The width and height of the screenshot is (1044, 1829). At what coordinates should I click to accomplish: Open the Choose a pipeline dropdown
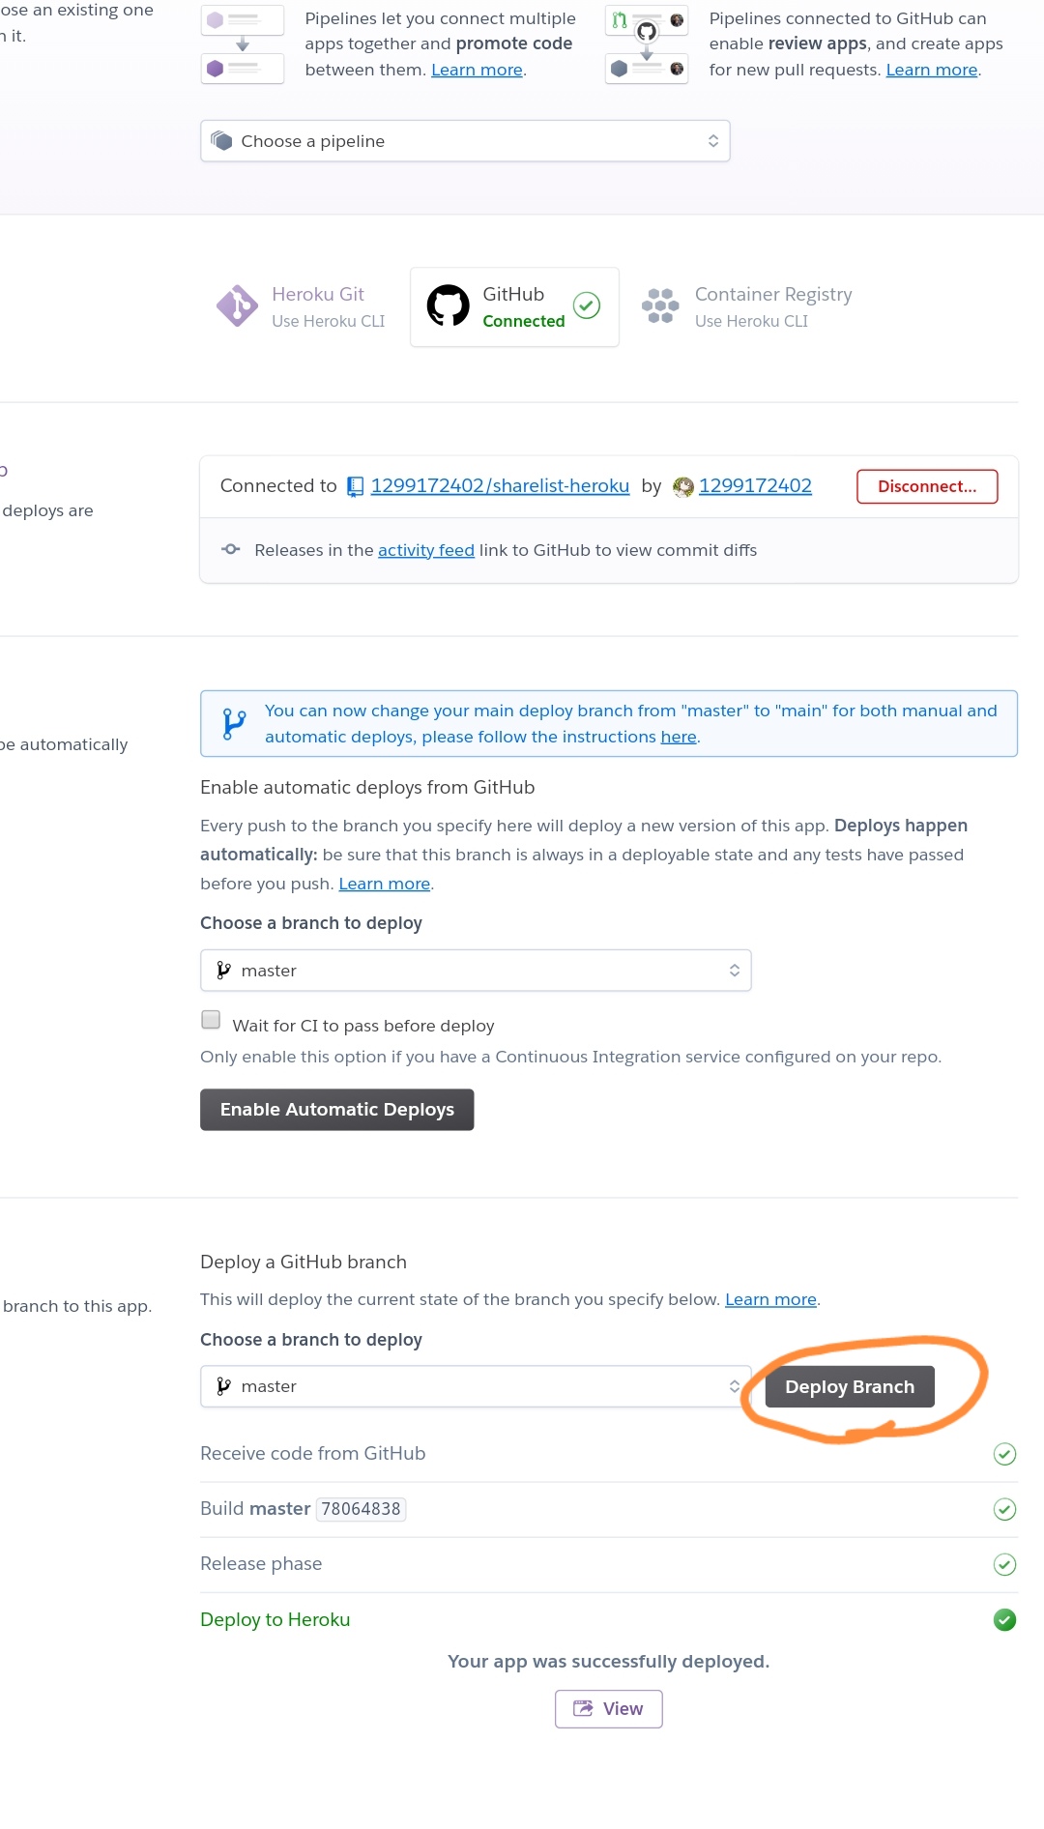[465, 140]
